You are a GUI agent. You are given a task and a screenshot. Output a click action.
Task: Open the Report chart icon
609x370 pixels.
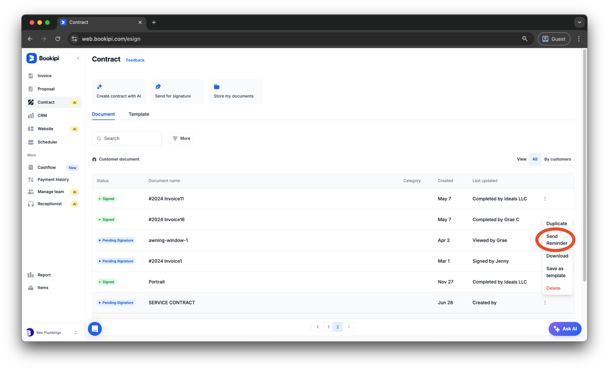pos(31,275)
